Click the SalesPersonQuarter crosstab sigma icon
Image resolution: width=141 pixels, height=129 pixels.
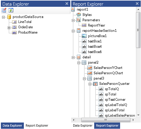pos(95,84)
